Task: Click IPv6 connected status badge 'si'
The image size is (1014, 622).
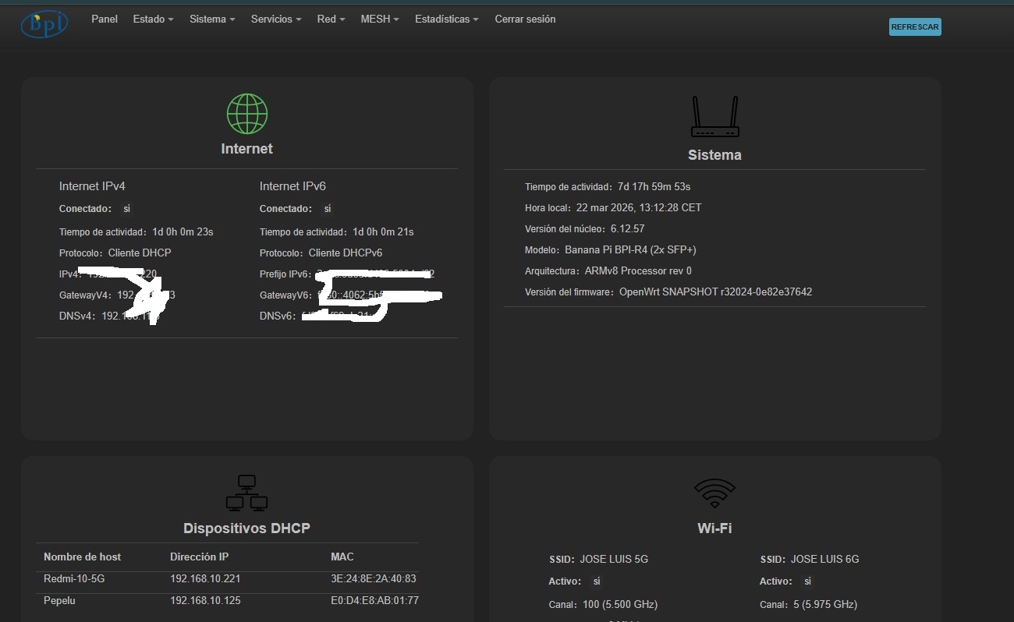Action: pos(328,209)
